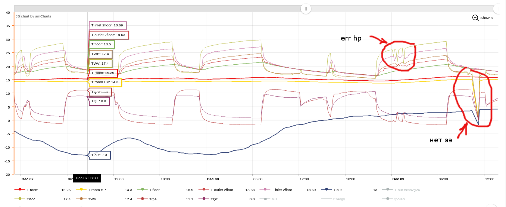Viewport: 506px width, 207px height.
Task: Click the right scrollbar grip handle
Action: click(499, 9)
